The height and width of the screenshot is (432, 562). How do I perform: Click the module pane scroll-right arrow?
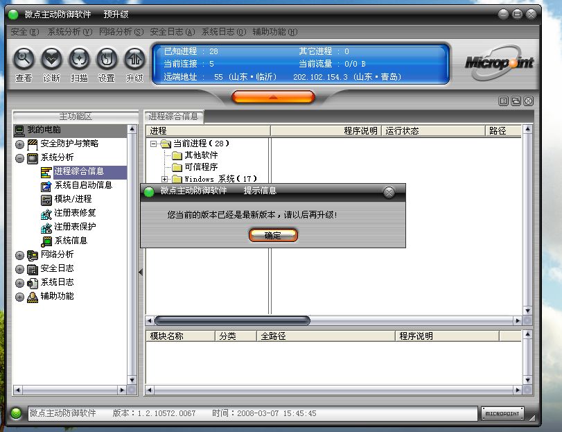pos(518,390)
